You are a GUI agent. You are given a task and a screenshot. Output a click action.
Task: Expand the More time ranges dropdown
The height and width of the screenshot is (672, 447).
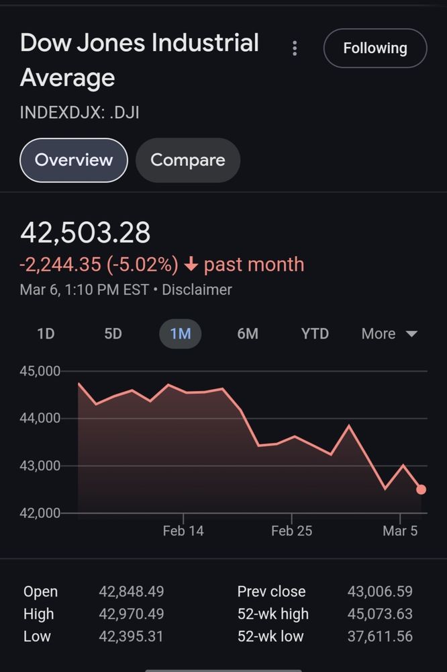[389, 333]
